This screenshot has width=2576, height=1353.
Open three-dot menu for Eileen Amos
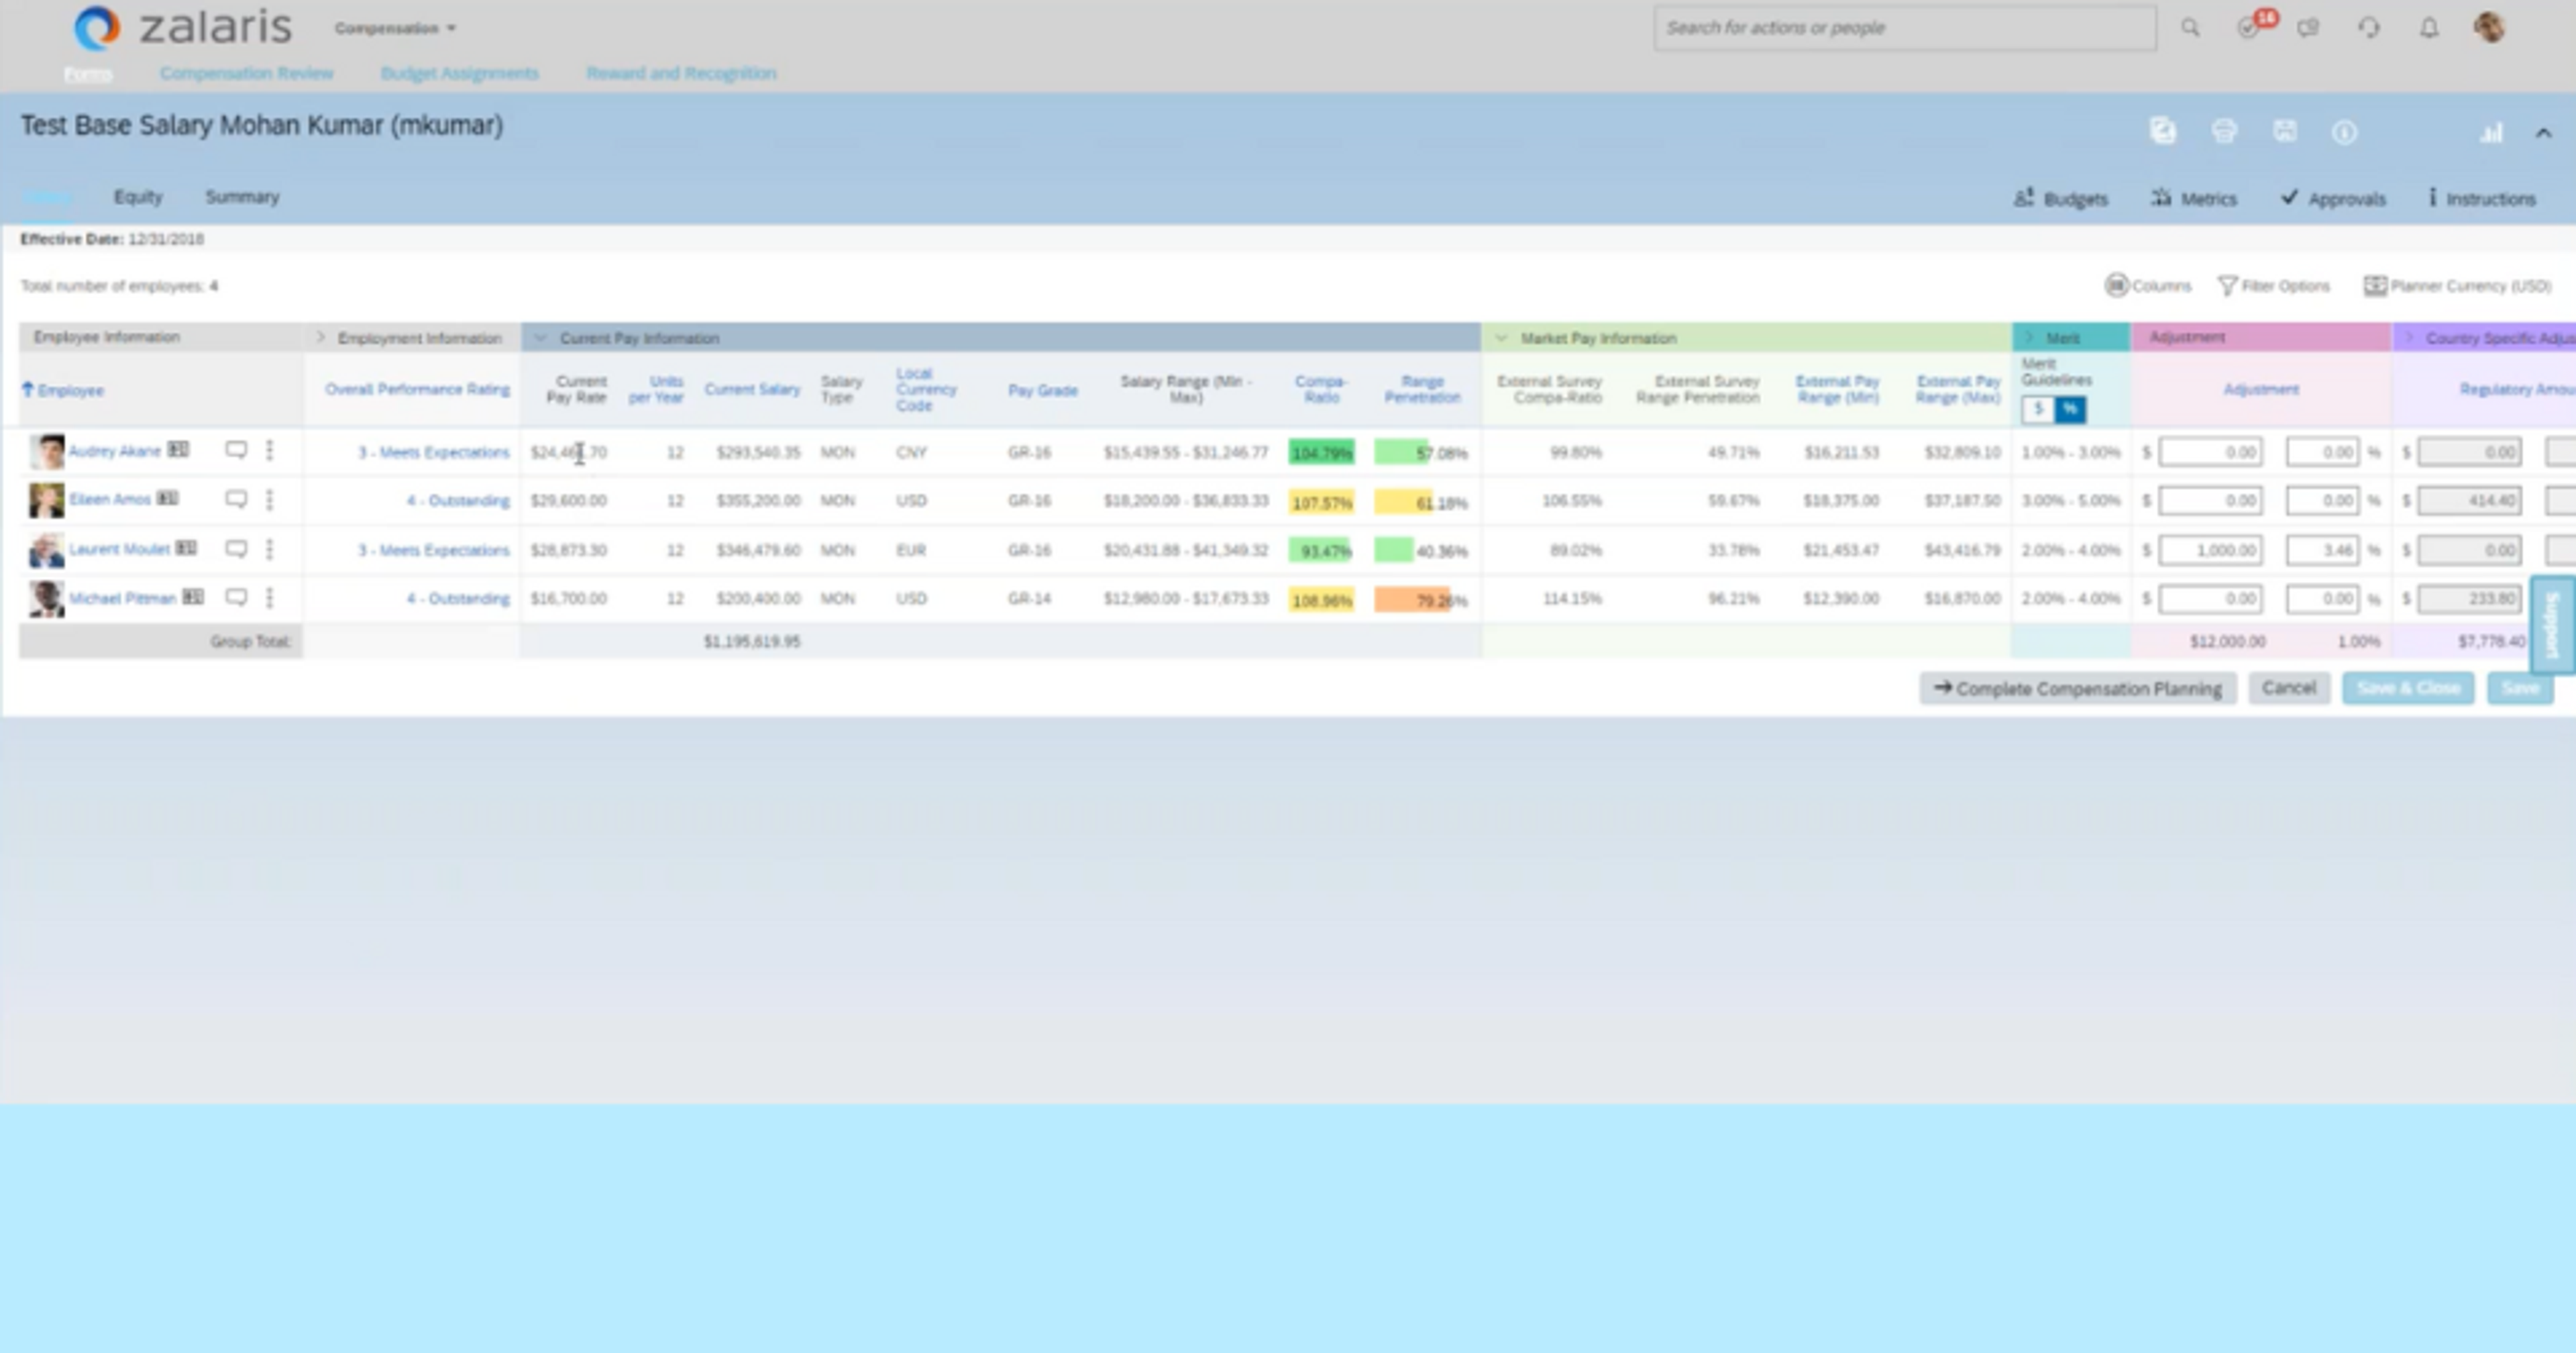pyautogui.click(x=269, y=499)
